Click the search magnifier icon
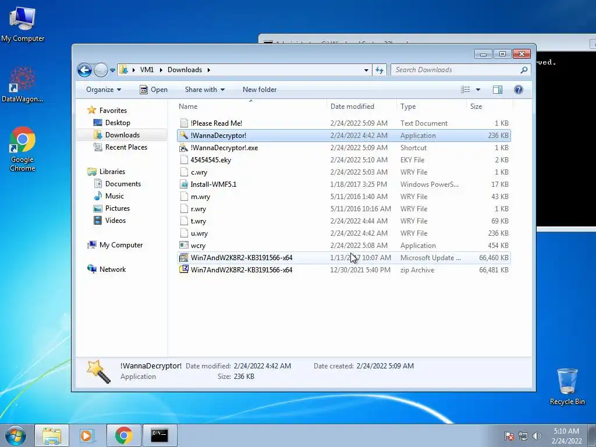Image resolution: width=596 pixels, height=447 pixels. [524, 70]
